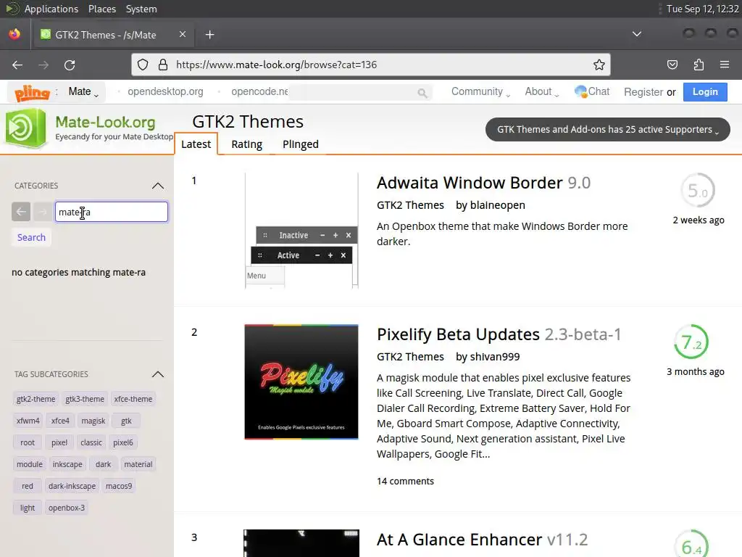Image resolution: width=742 pixels, height=557 pixels.
Task: Open the extensions puzzle icon
Action: point(699,65)
